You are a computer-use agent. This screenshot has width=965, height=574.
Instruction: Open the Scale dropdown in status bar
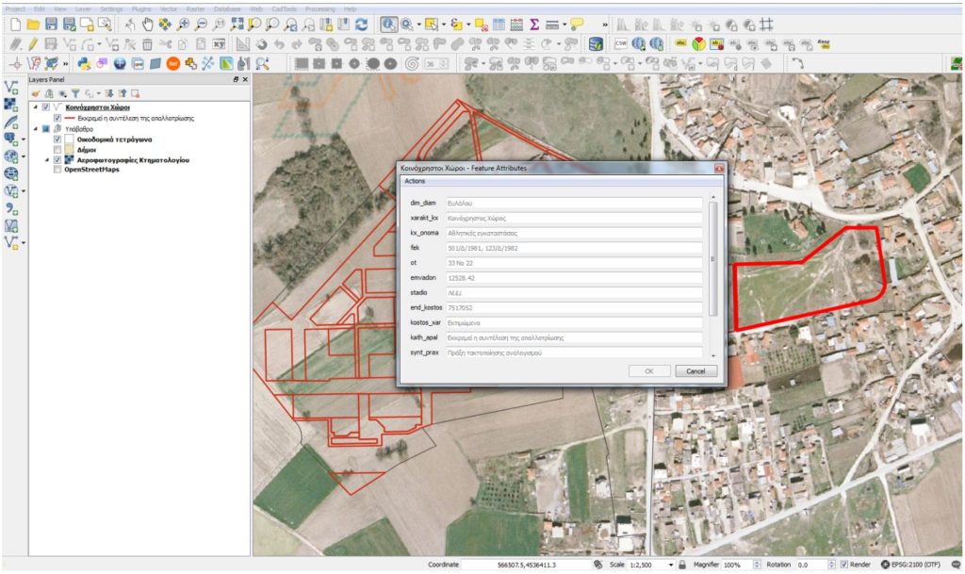pyautogui.click(x=670, y=565)
